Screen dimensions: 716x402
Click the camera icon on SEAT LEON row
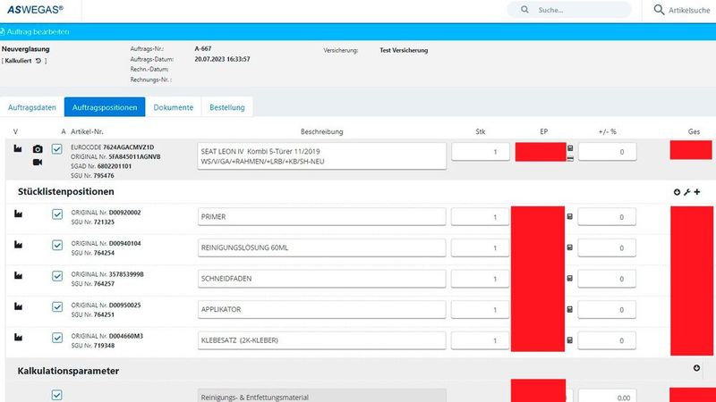coord(38,149)
